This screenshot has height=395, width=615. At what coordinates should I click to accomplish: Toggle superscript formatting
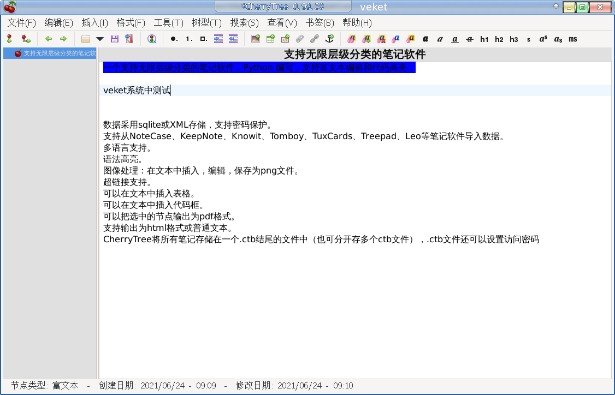click(543, 39)
